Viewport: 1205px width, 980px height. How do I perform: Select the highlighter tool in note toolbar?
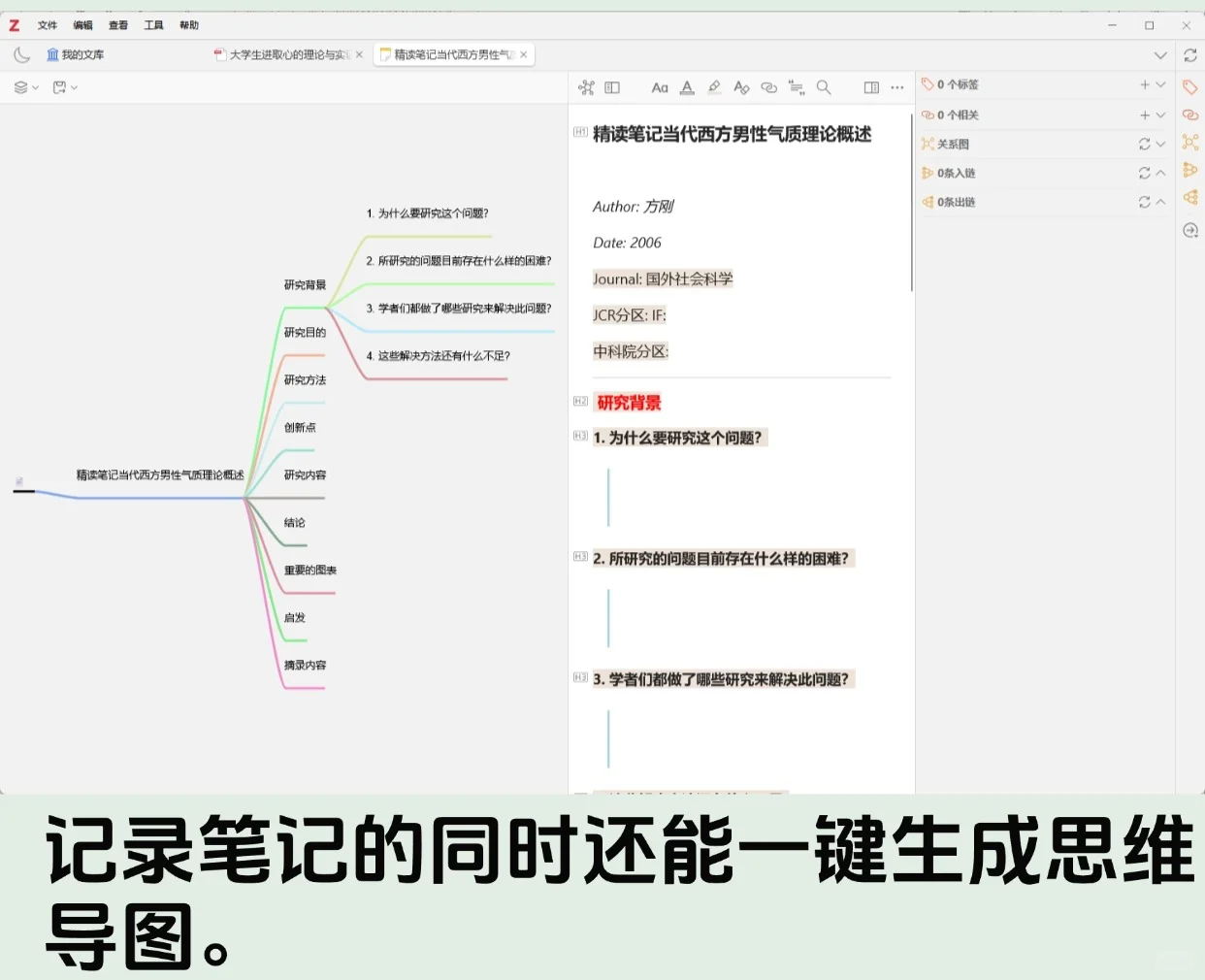pos(714,87)
